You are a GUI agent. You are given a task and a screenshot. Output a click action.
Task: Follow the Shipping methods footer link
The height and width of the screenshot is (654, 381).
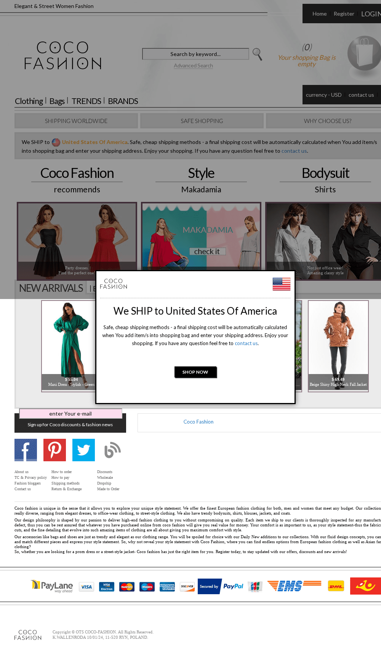[x=66, y=483]
